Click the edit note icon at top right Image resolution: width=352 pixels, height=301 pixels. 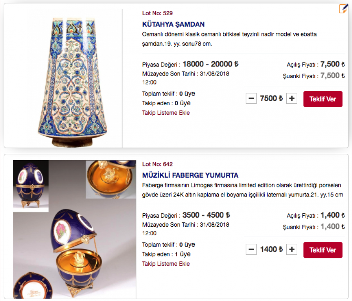coord(343,9)
